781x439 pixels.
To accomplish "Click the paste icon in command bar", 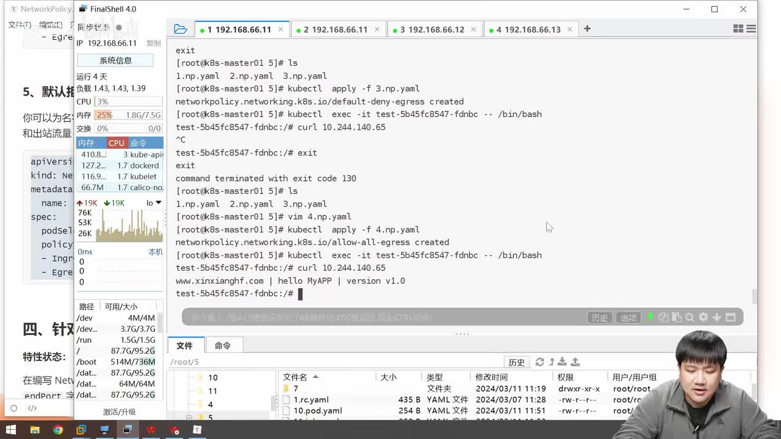I will point(677,317).
